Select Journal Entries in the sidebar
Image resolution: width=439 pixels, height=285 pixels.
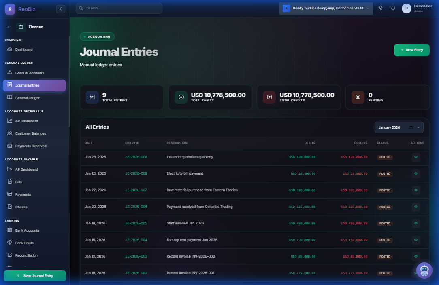point(28,85)
